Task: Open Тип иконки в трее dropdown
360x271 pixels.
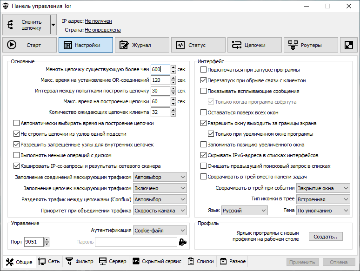Action: [323, 199]
